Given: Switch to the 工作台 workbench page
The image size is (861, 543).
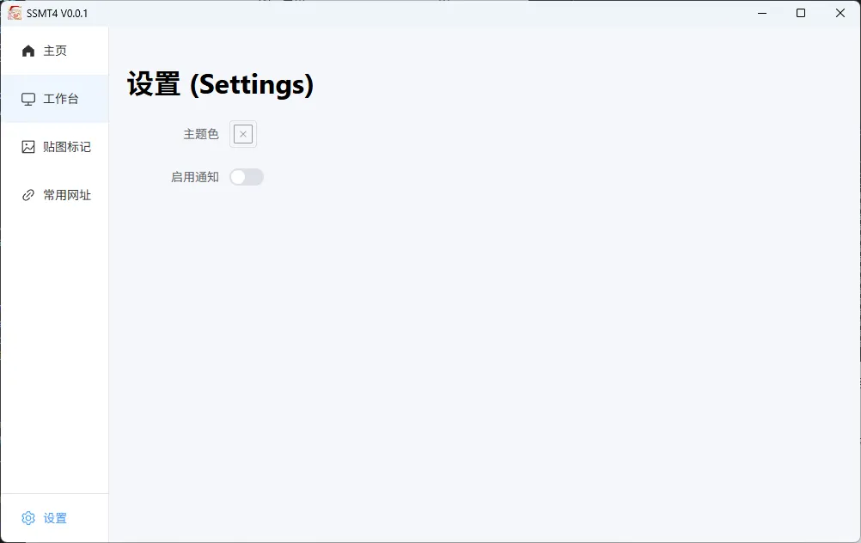Looking at the screenshot, I should 61,99.
